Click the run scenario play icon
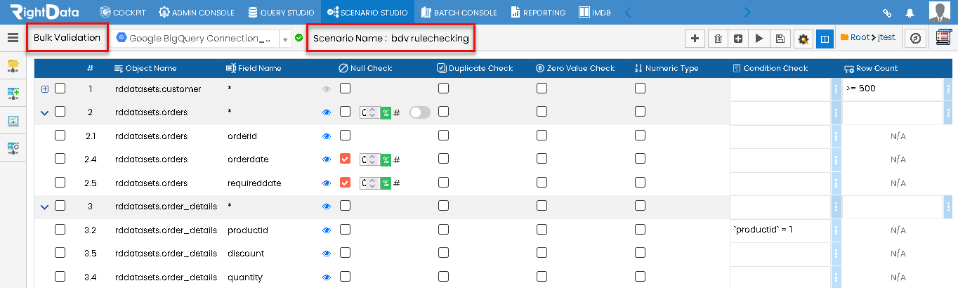This screenshot has height=288, width=958. pyautogui.click(x=759, y=39)
